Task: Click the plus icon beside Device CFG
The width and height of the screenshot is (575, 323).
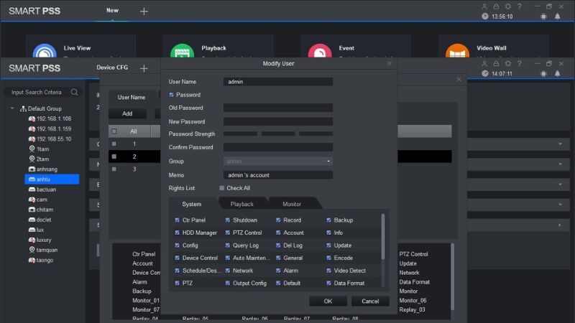Action: (144, 68)
